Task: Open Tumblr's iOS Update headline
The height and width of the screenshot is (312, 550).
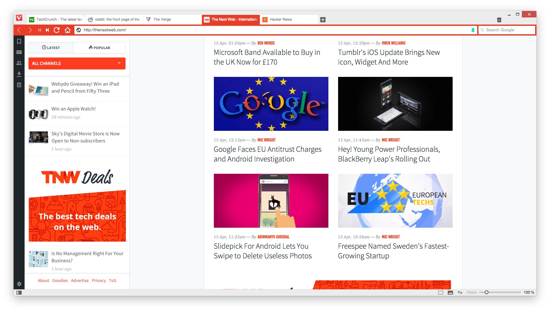Action: click(389, 57)
